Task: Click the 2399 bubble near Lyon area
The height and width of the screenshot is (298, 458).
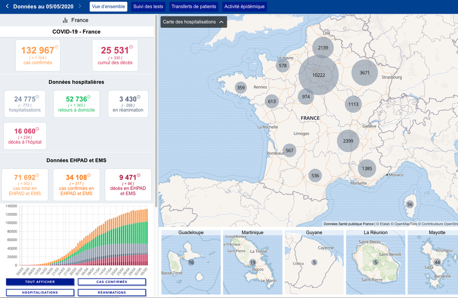Action: [x=348, y=141]
